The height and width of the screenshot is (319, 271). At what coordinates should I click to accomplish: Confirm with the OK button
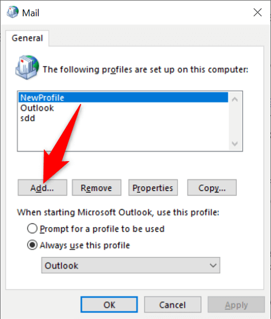[109, 305]
